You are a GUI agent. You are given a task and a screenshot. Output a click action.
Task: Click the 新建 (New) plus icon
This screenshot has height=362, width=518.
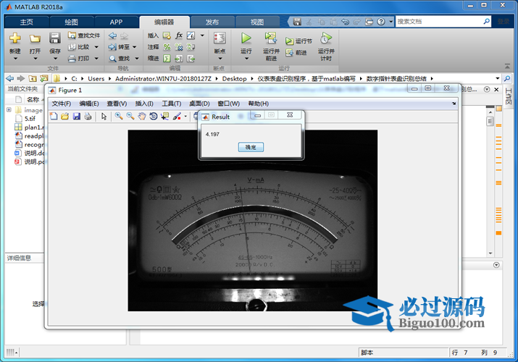tap(15, 38)
